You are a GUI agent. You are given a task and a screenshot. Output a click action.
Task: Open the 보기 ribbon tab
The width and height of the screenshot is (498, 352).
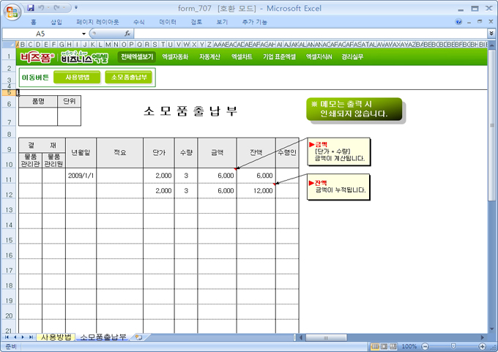(222, 22)
